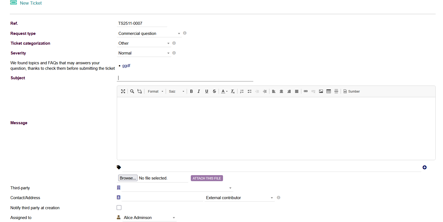Insert an image into the message

tap(321, 92)
